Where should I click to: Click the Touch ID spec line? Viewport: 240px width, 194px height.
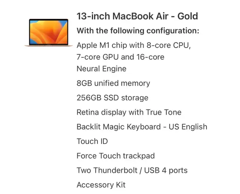(x=92, y=141)
